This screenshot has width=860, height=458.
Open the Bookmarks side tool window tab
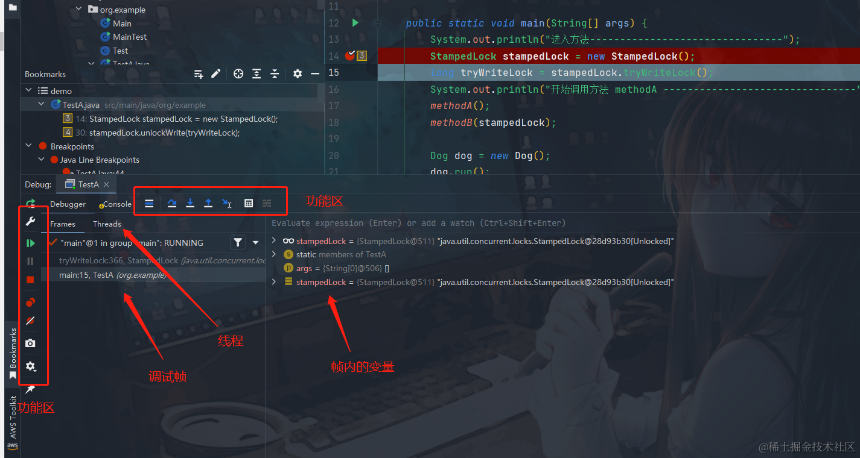(13, 354)
